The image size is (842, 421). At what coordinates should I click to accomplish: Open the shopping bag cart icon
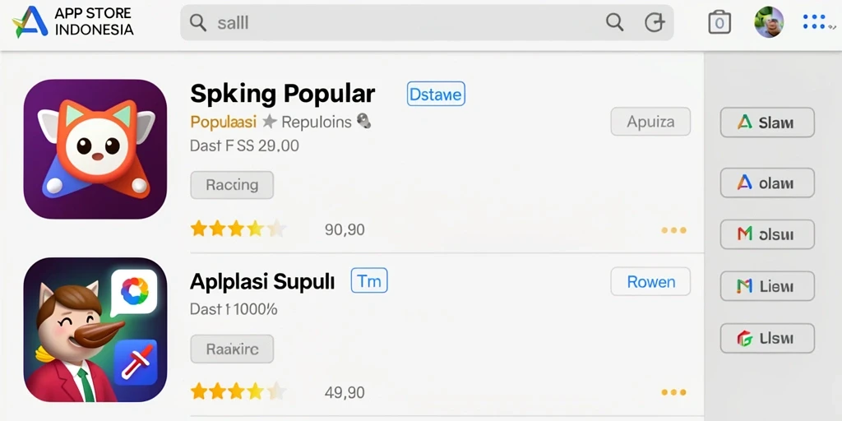pyautogui.click(x=719, y=22)
